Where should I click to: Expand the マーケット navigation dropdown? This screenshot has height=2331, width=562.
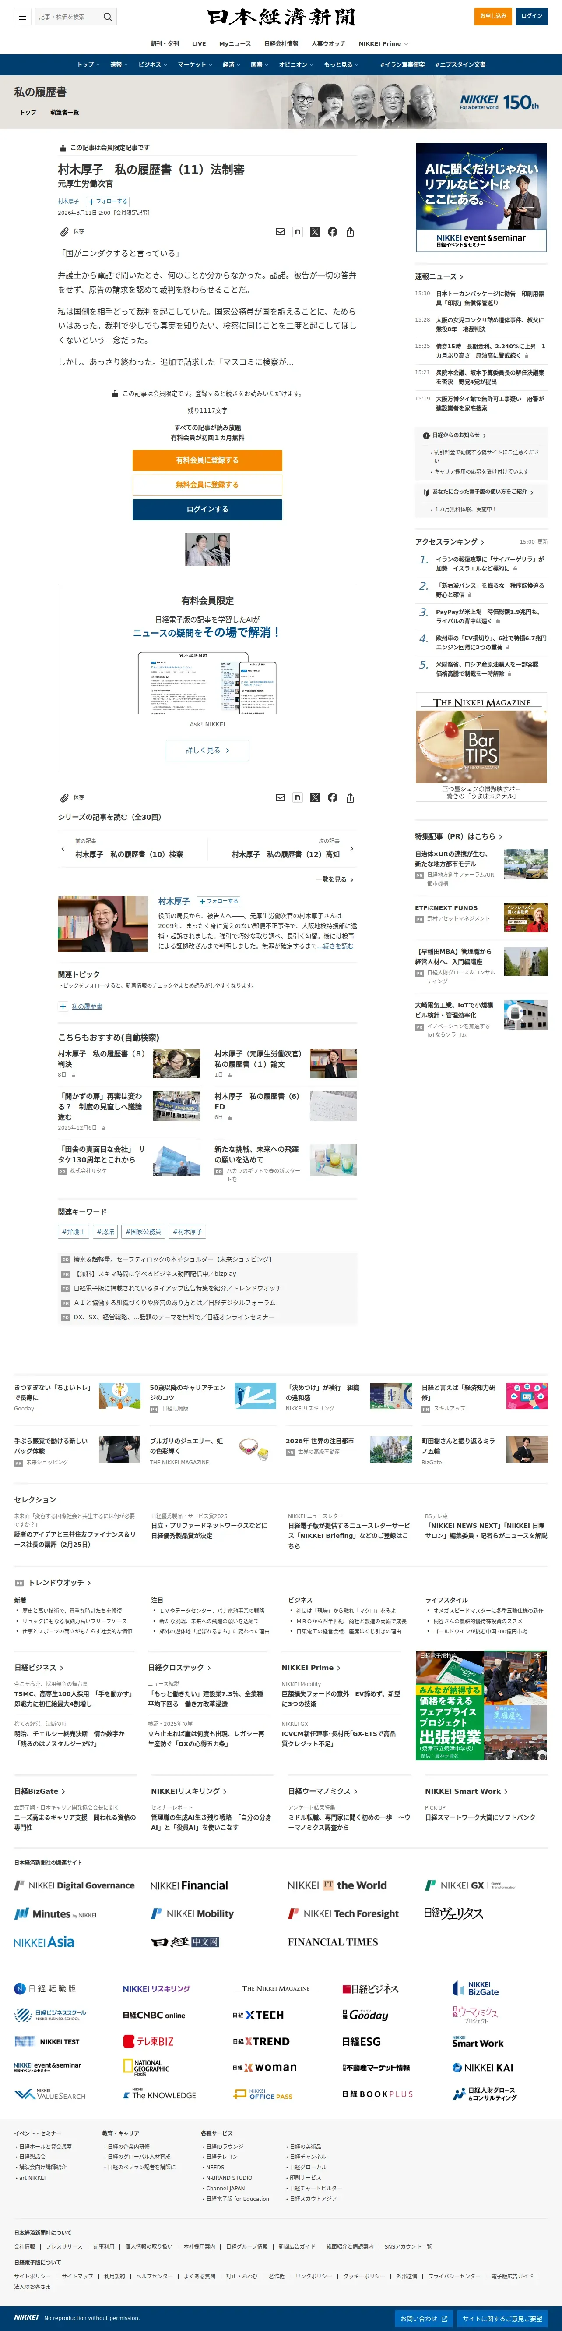(194, 64)
